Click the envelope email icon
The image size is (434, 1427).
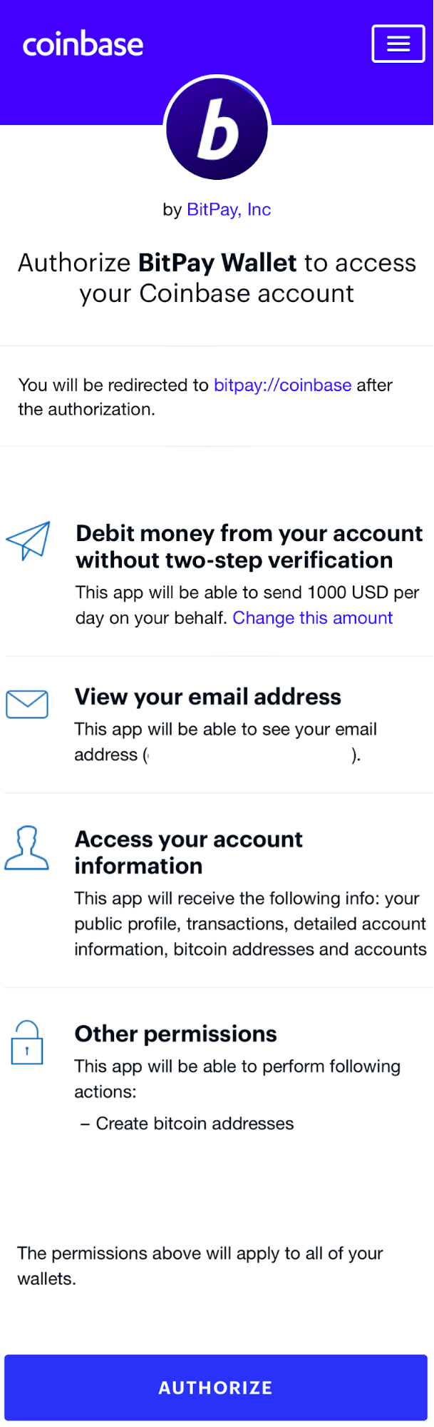pyautogui.click(x=27, y=704)
